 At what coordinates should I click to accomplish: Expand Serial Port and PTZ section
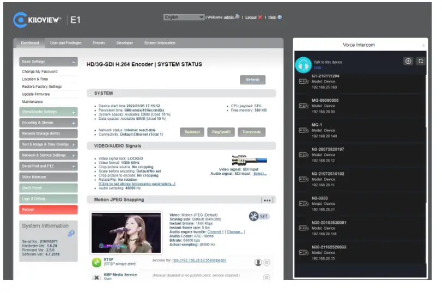(74, 167)
